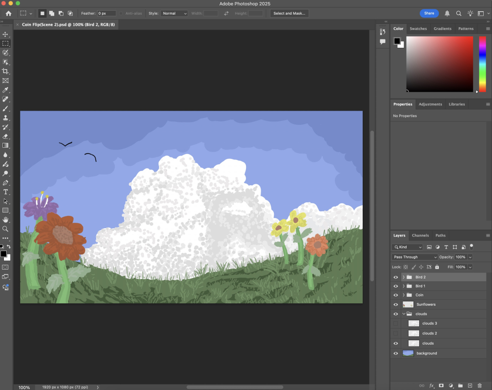The width and height of the screenshot is (492, 390).
Task: Open the Pass Through blend mode dropdown
Action: pos(414,257)
